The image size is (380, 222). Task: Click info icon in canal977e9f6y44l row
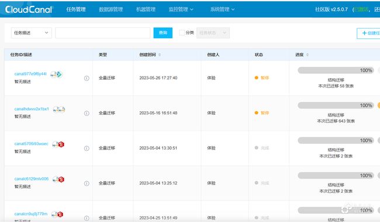pos(87,78)
